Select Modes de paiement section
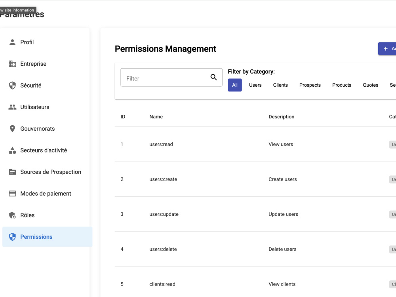This screenshot has width=396, height=297. coord(46,194)
